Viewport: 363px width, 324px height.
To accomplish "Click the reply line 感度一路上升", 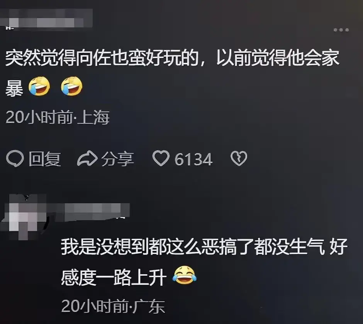I will click(114, 277).
